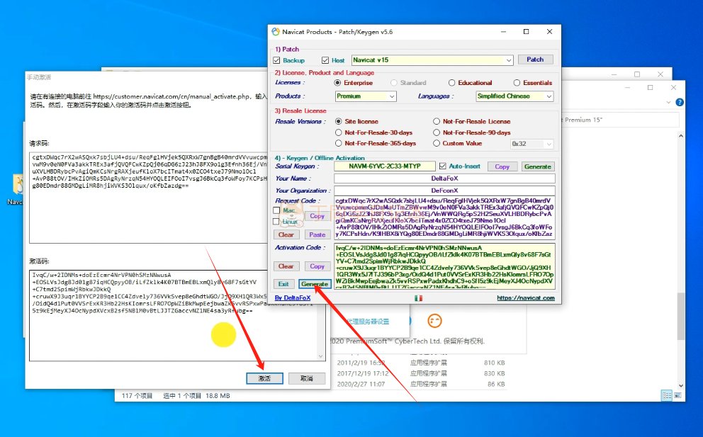Click the Italian flag icon in keygen footer
Viewport: 703px width, 437px height.
(418, 298)
